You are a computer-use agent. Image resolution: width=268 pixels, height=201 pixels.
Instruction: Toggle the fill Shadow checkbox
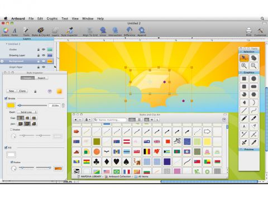coord(12,162)
